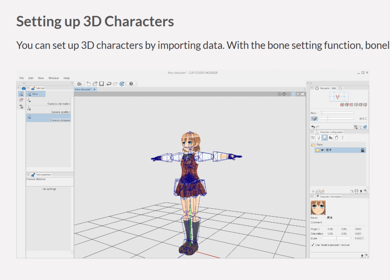Delete item with trash can icon
This screenshot has height=280, width=390.
point(356,191)
